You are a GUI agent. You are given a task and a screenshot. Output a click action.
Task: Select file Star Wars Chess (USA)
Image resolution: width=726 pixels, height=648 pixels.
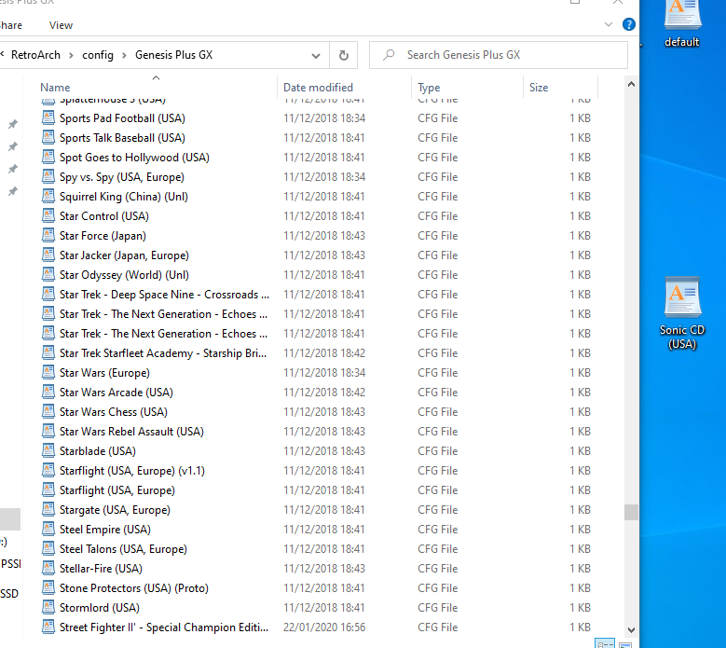coord(114,412)
